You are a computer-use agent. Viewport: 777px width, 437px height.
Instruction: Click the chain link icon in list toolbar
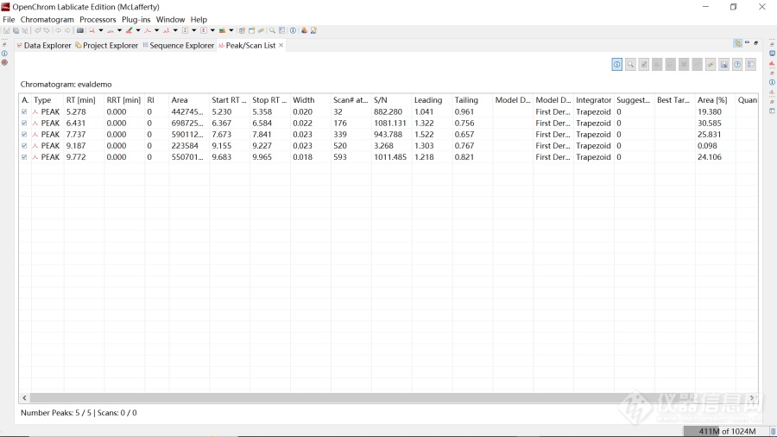tap(711, 65)
